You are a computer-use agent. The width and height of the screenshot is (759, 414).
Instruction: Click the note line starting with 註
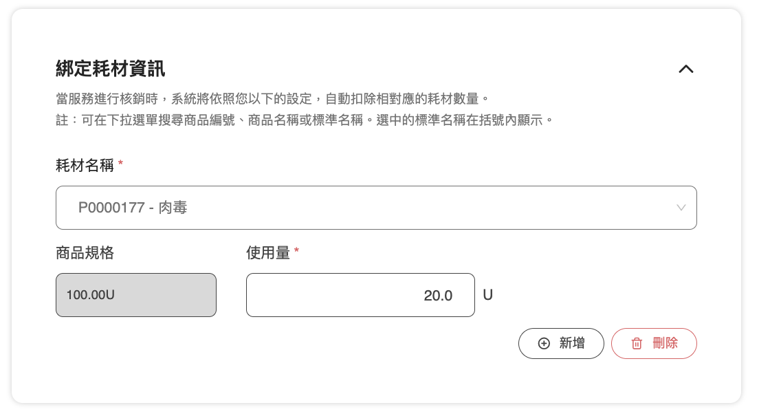[x=304, y=120]
